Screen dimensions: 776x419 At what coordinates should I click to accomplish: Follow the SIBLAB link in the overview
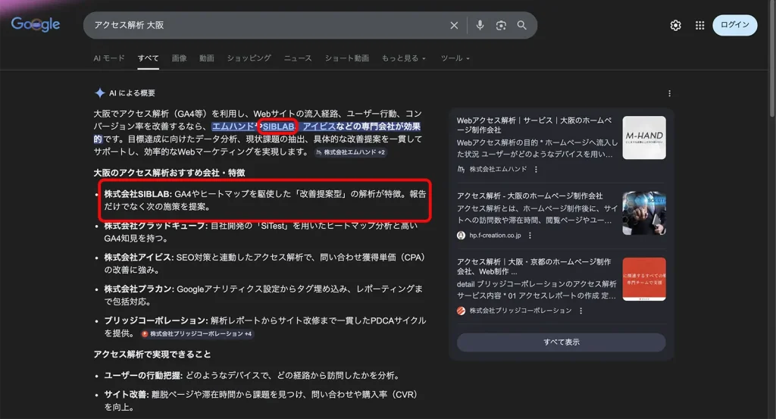tap(278, 126)
